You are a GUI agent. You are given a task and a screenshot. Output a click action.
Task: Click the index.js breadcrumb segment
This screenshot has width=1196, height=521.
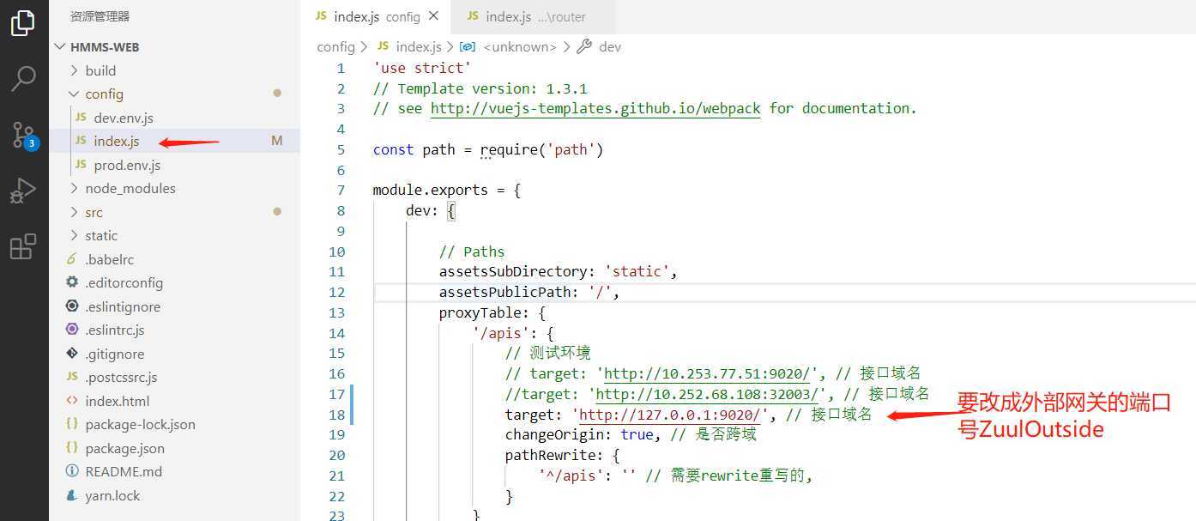tap(410, 46)
